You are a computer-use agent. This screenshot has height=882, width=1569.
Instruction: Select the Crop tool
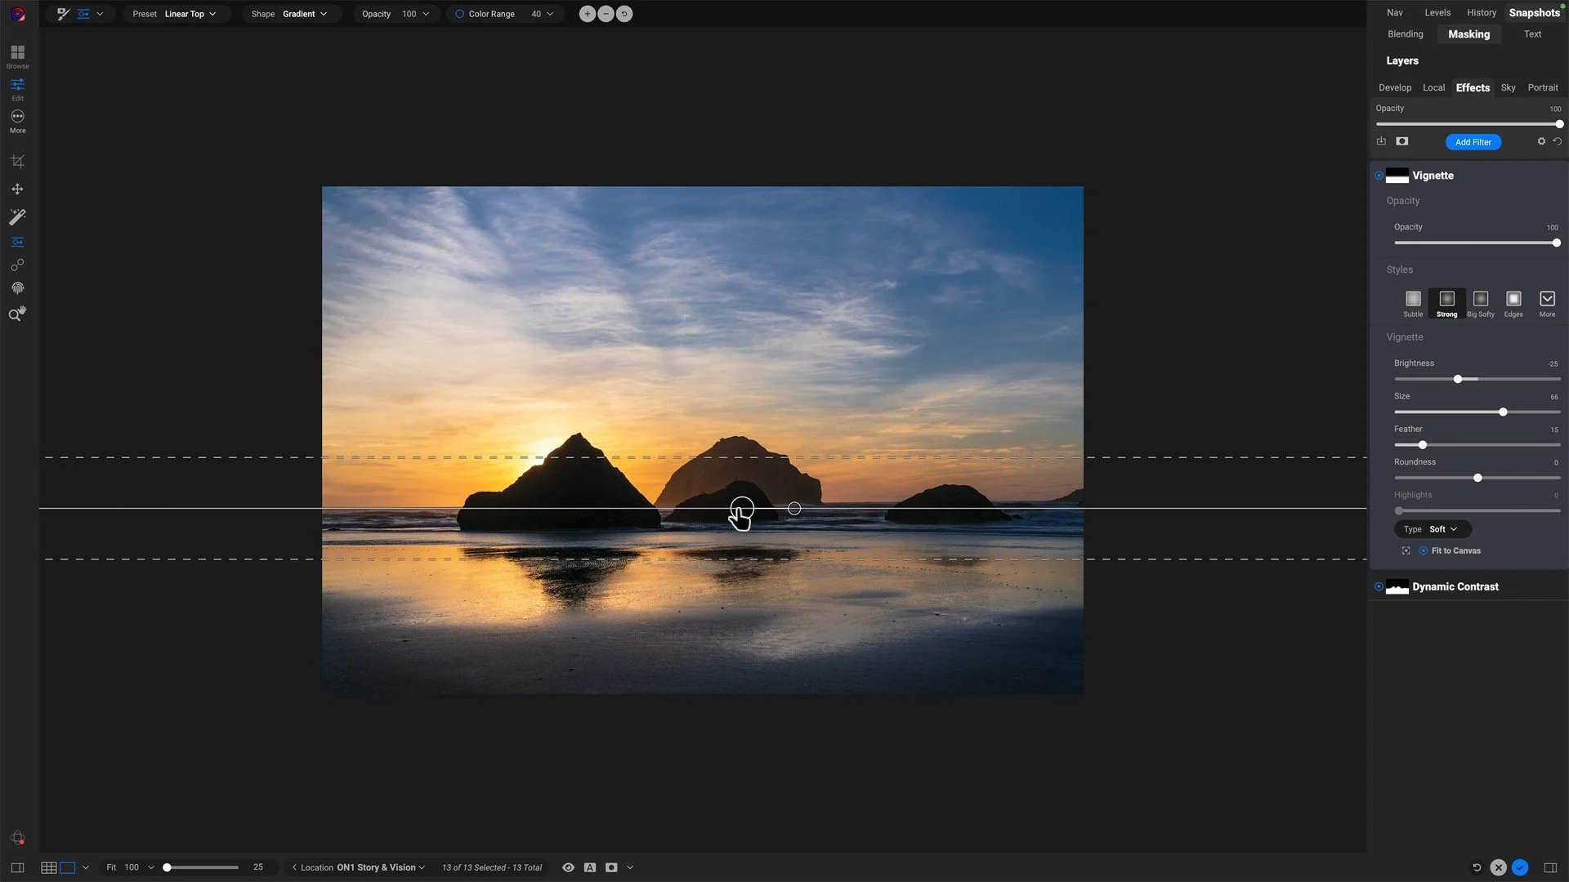pos(17,160)
